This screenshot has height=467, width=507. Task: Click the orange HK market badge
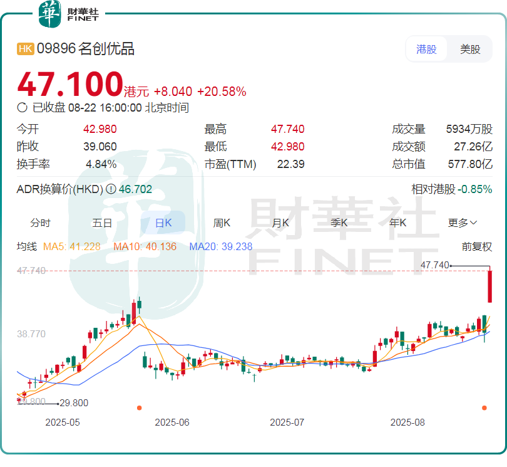tap(26, 49)
